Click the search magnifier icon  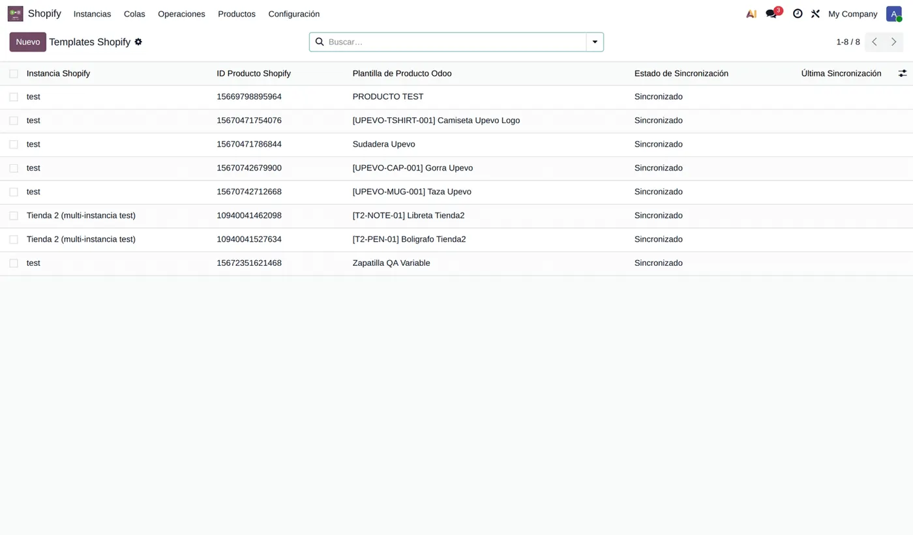[320, 42]
